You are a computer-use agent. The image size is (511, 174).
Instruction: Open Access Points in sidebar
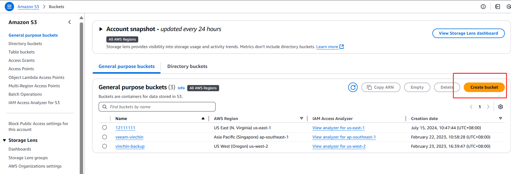(21, 69)
